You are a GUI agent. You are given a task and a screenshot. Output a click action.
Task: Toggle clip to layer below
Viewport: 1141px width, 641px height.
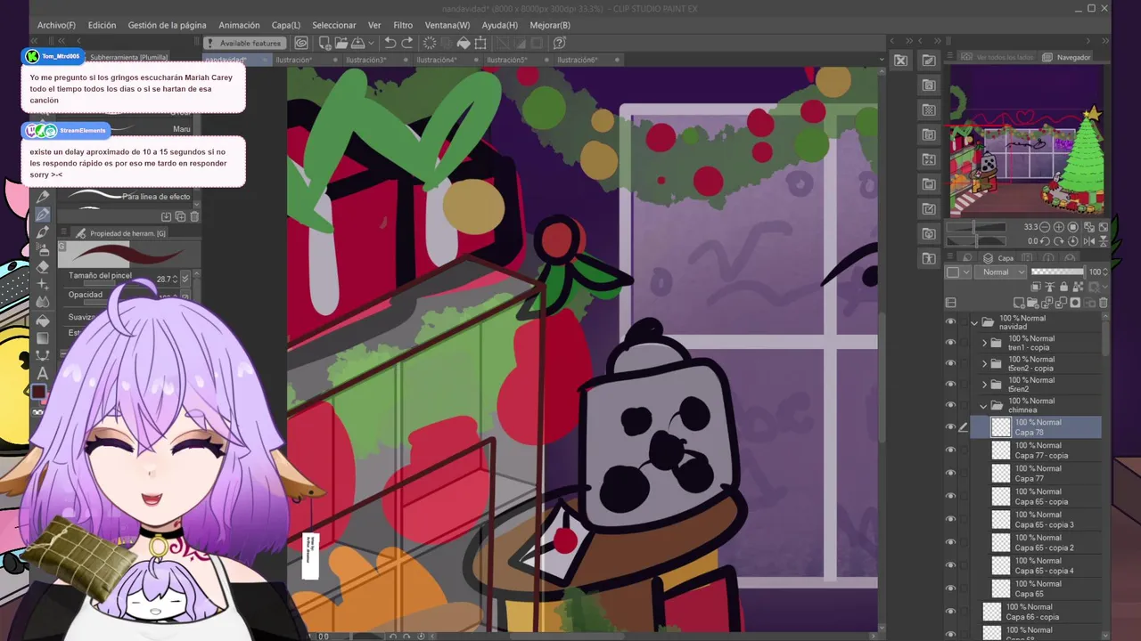pyautogui.click(x=1036, y=287)
